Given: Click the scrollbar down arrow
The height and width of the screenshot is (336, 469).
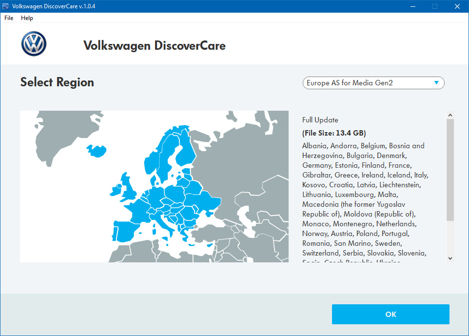Looking at the screenshot, I should tap(450, 258).
